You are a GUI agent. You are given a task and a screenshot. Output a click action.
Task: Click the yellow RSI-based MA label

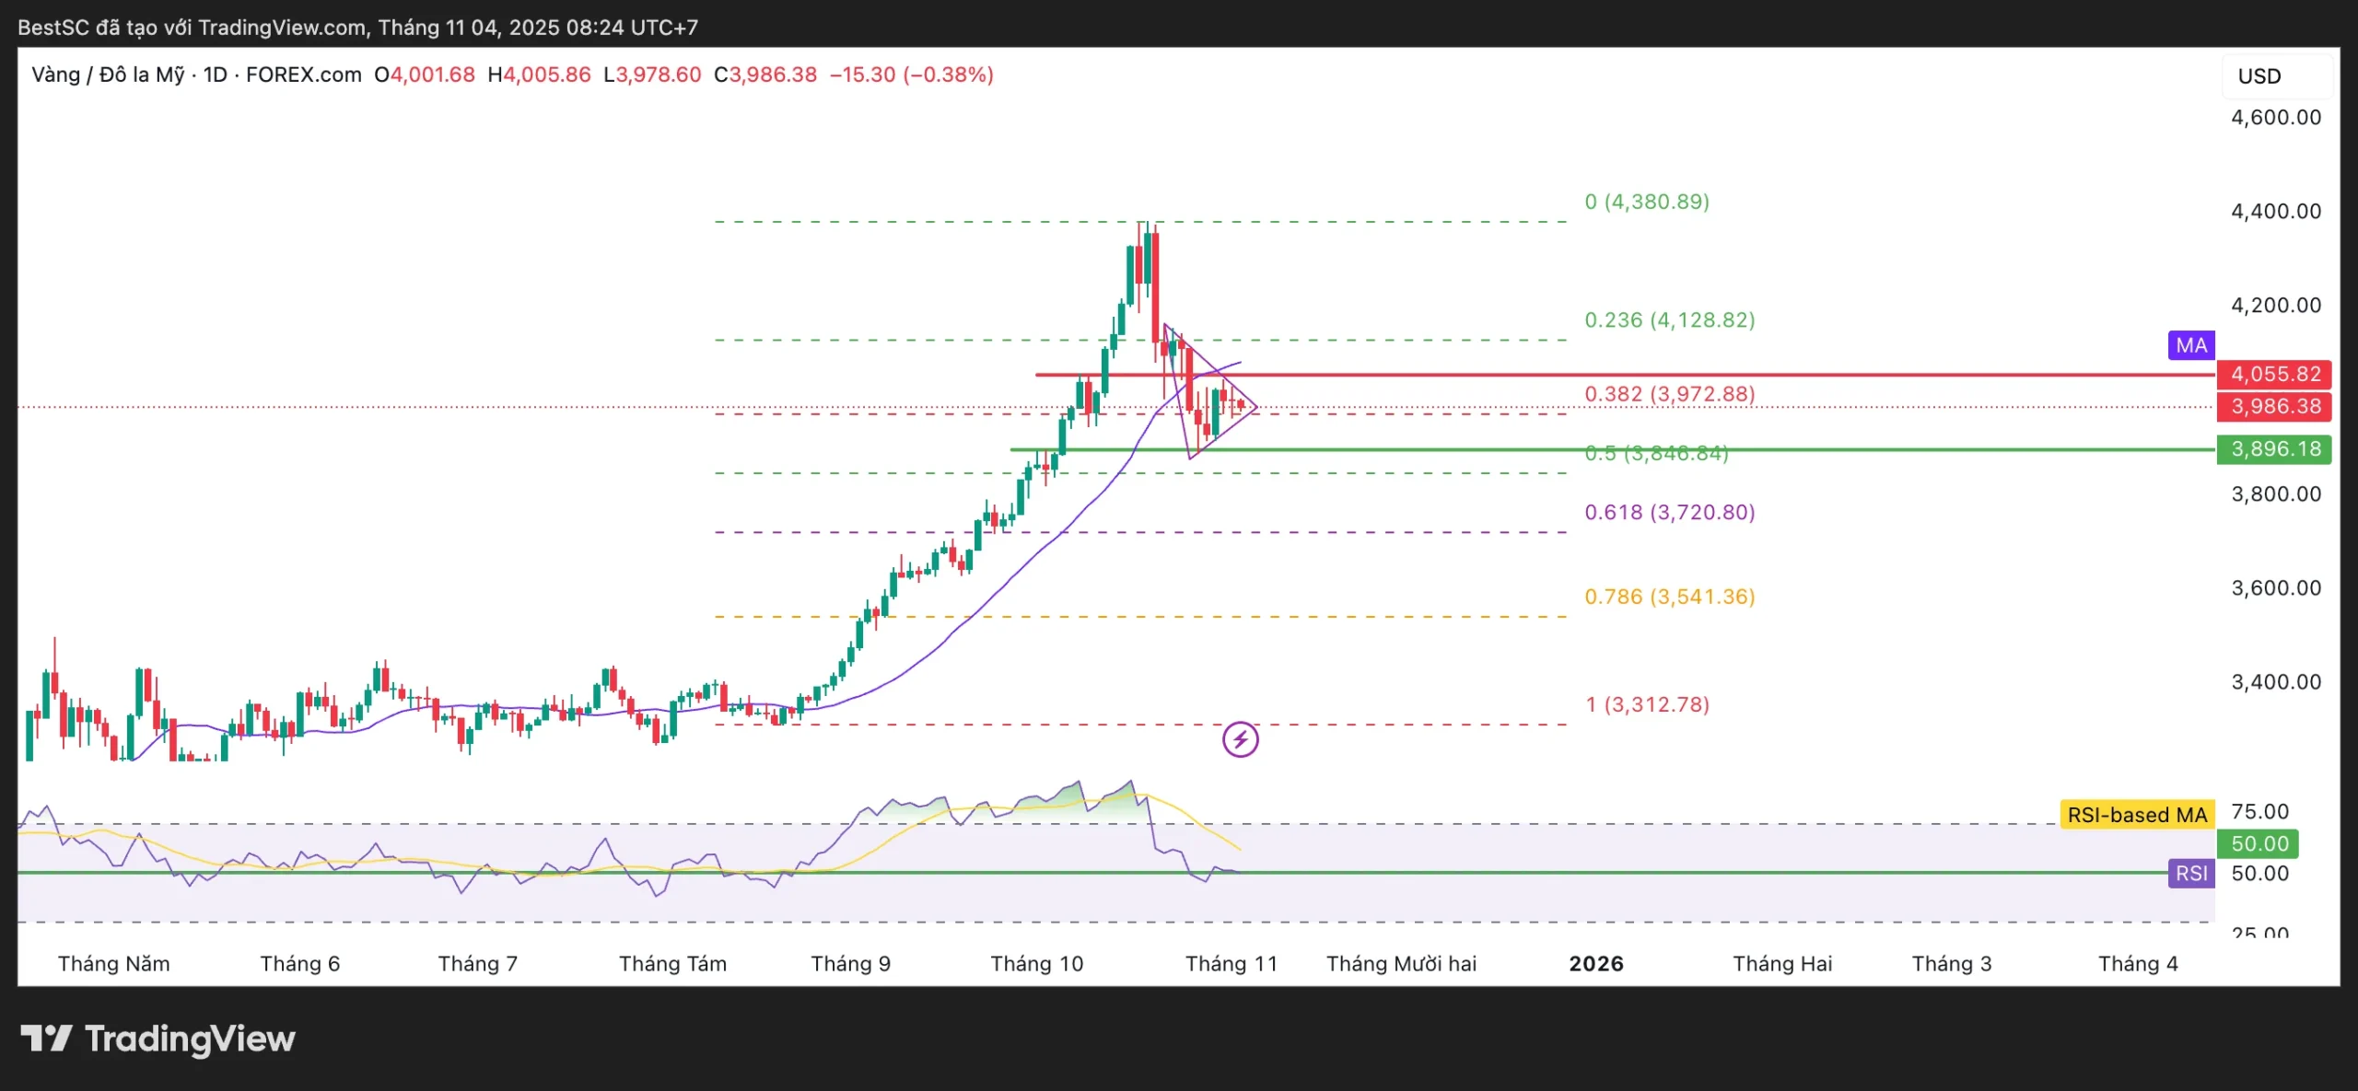2136,815
